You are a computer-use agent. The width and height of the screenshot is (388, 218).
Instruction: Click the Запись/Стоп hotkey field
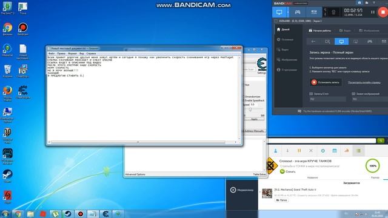(x=327, y=99)
